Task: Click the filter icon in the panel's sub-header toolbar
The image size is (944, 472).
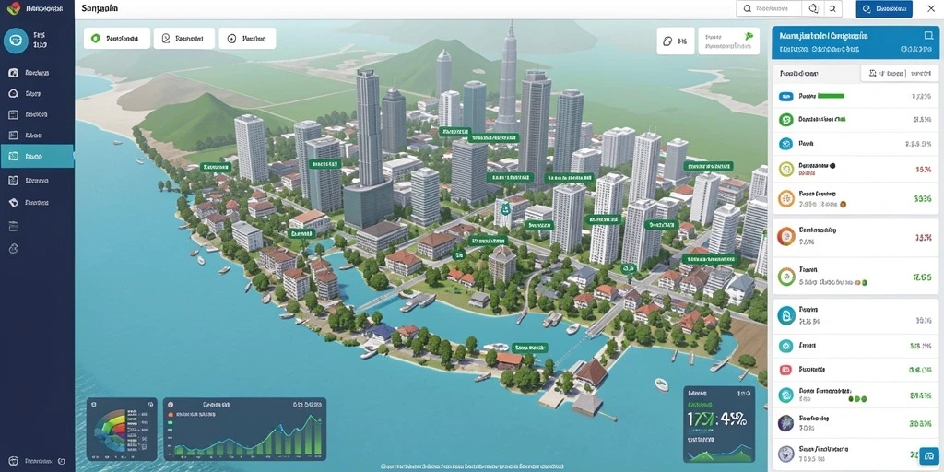Action: (x=872, y=74)
